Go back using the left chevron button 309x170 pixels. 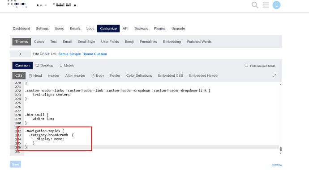tap(20, 54)
